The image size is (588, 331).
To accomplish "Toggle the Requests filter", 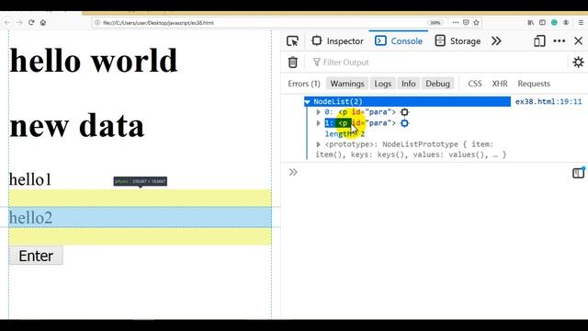I will 534,84.
